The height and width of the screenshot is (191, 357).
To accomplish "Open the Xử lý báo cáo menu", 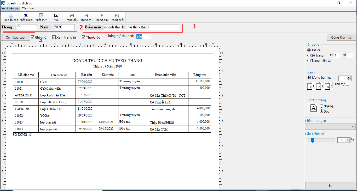I will pyautogui.click(x=10, y=8).
